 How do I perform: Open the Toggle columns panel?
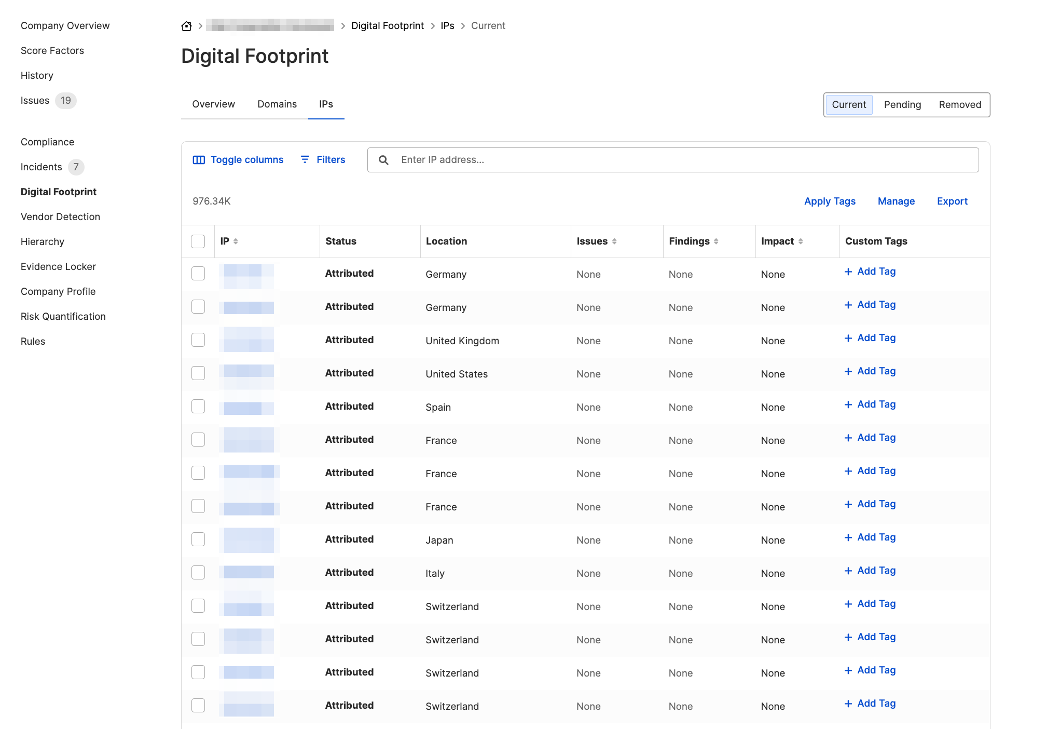point(238,159)
